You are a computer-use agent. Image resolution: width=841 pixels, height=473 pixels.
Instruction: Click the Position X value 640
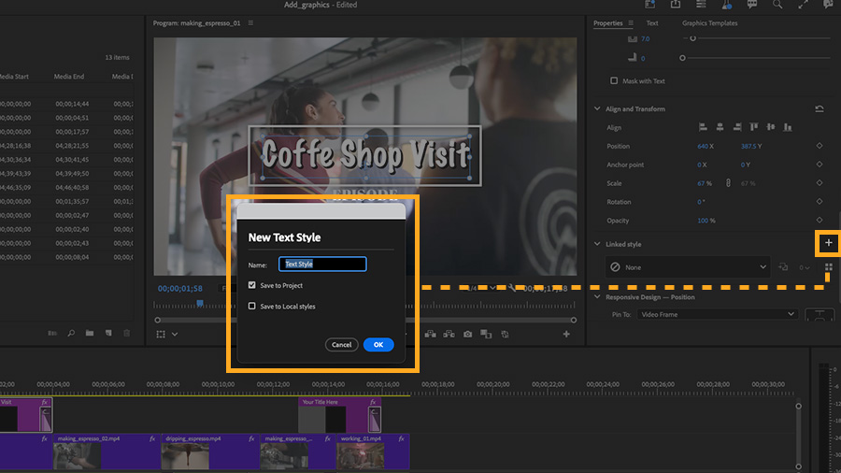[x=703, y=146]
